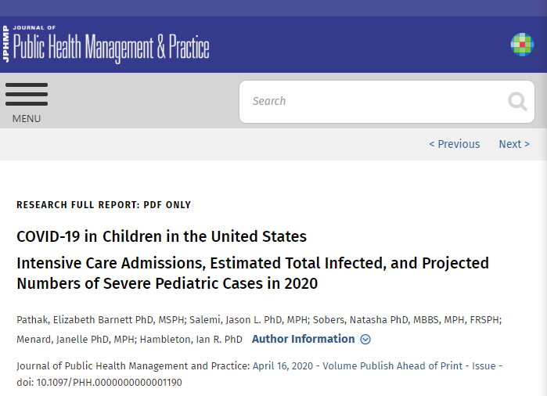The width and height of the screenshot is (547, 396).
Task: Open the hamburger menu icon
Action: click(x=27, y=94)
